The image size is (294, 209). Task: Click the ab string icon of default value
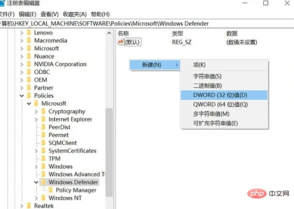coord(120,42)
